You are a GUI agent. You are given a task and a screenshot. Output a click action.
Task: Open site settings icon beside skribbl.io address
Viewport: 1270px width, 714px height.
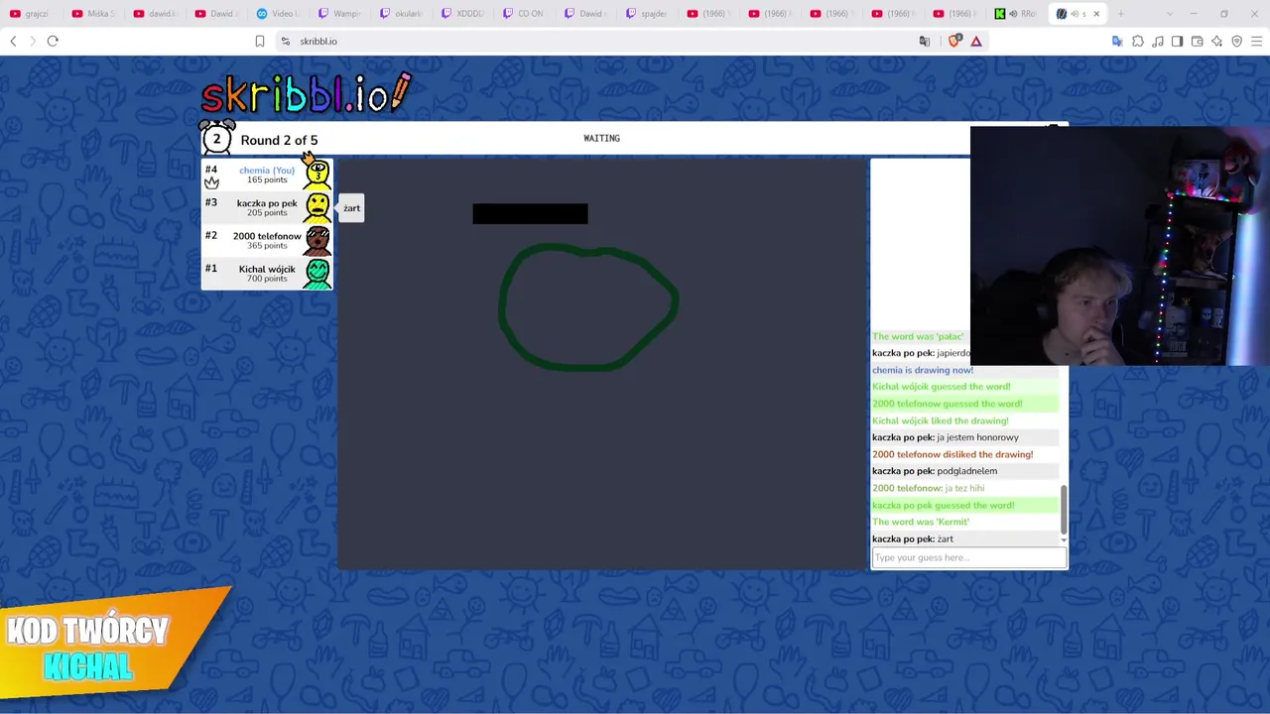tap(286, 41)
